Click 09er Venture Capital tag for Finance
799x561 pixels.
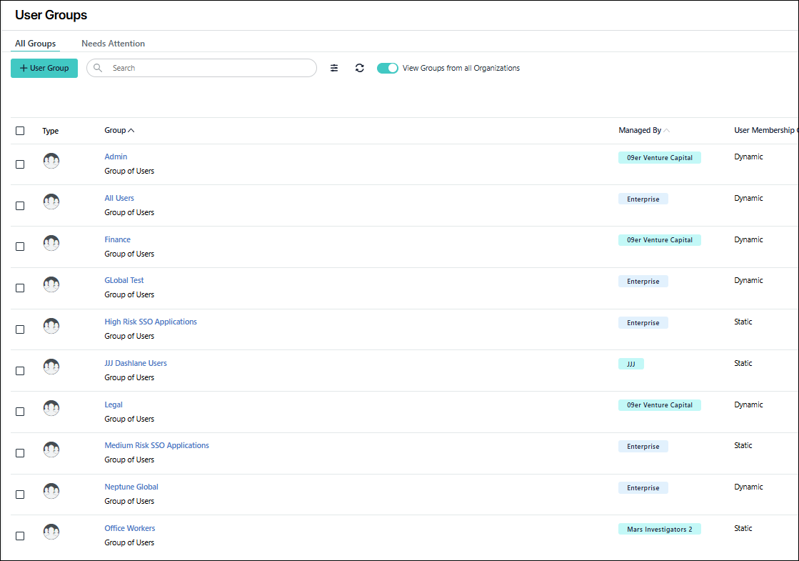(x=659, y=239)
